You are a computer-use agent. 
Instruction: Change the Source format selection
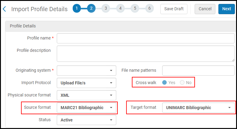pos(87,108)
